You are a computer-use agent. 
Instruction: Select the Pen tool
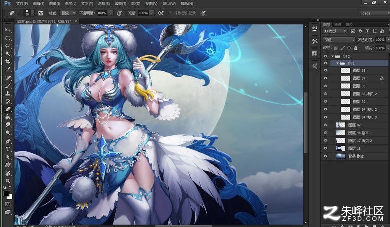[8, 141]
